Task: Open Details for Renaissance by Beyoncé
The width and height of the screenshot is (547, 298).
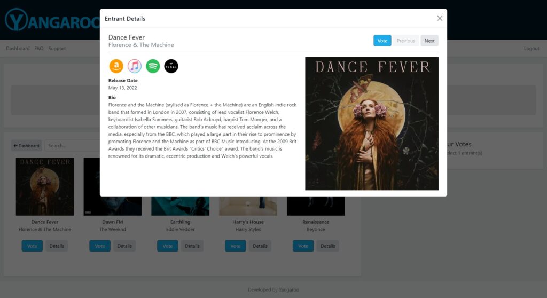Action: click(x=327, y=246)
